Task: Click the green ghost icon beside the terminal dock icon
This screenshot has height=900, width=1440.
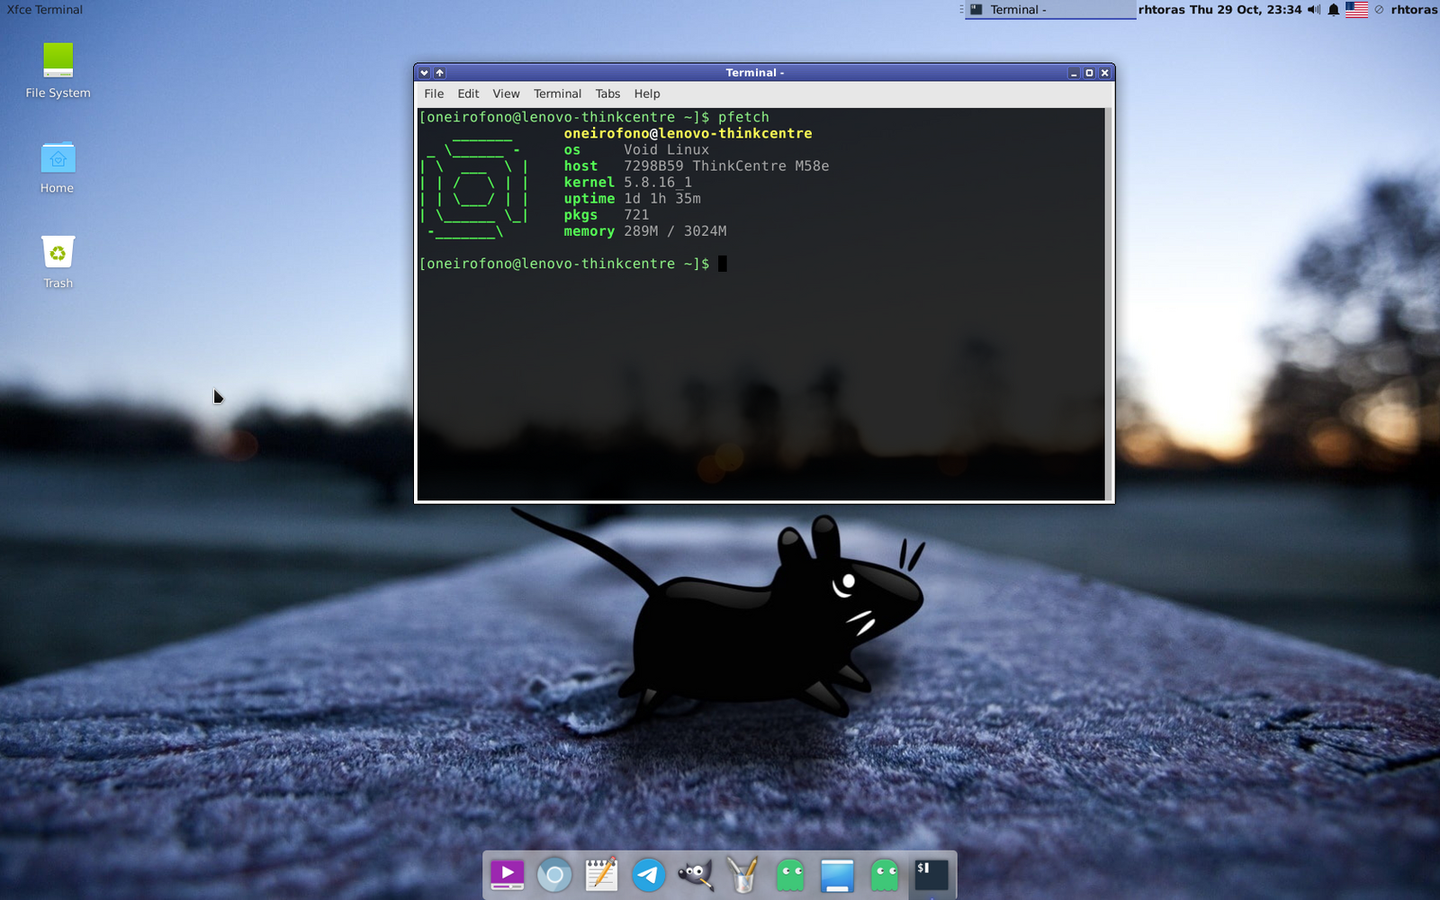Action: coord(885,875)
